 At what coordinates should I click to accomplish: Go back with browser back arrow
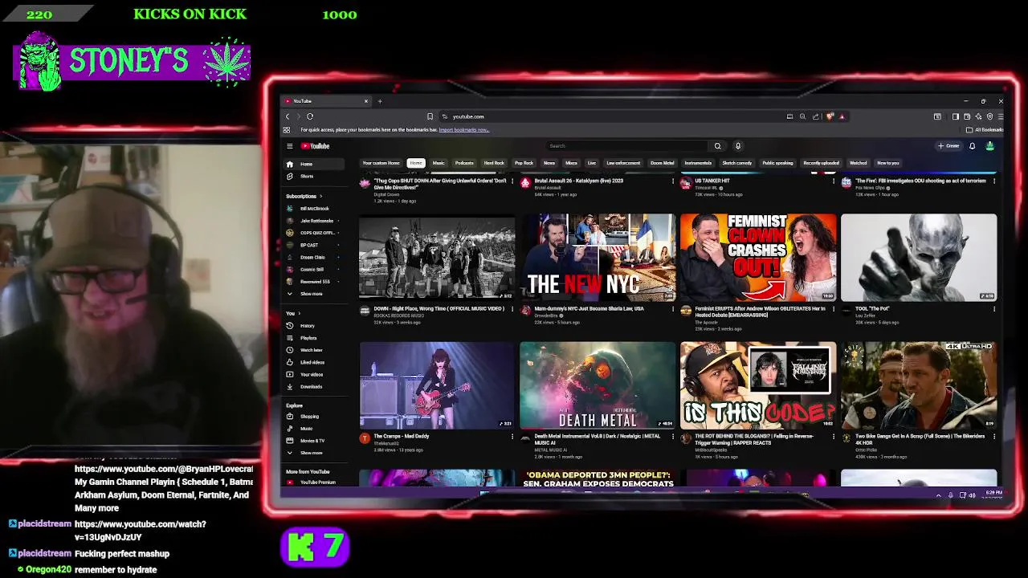click(288, 116)
